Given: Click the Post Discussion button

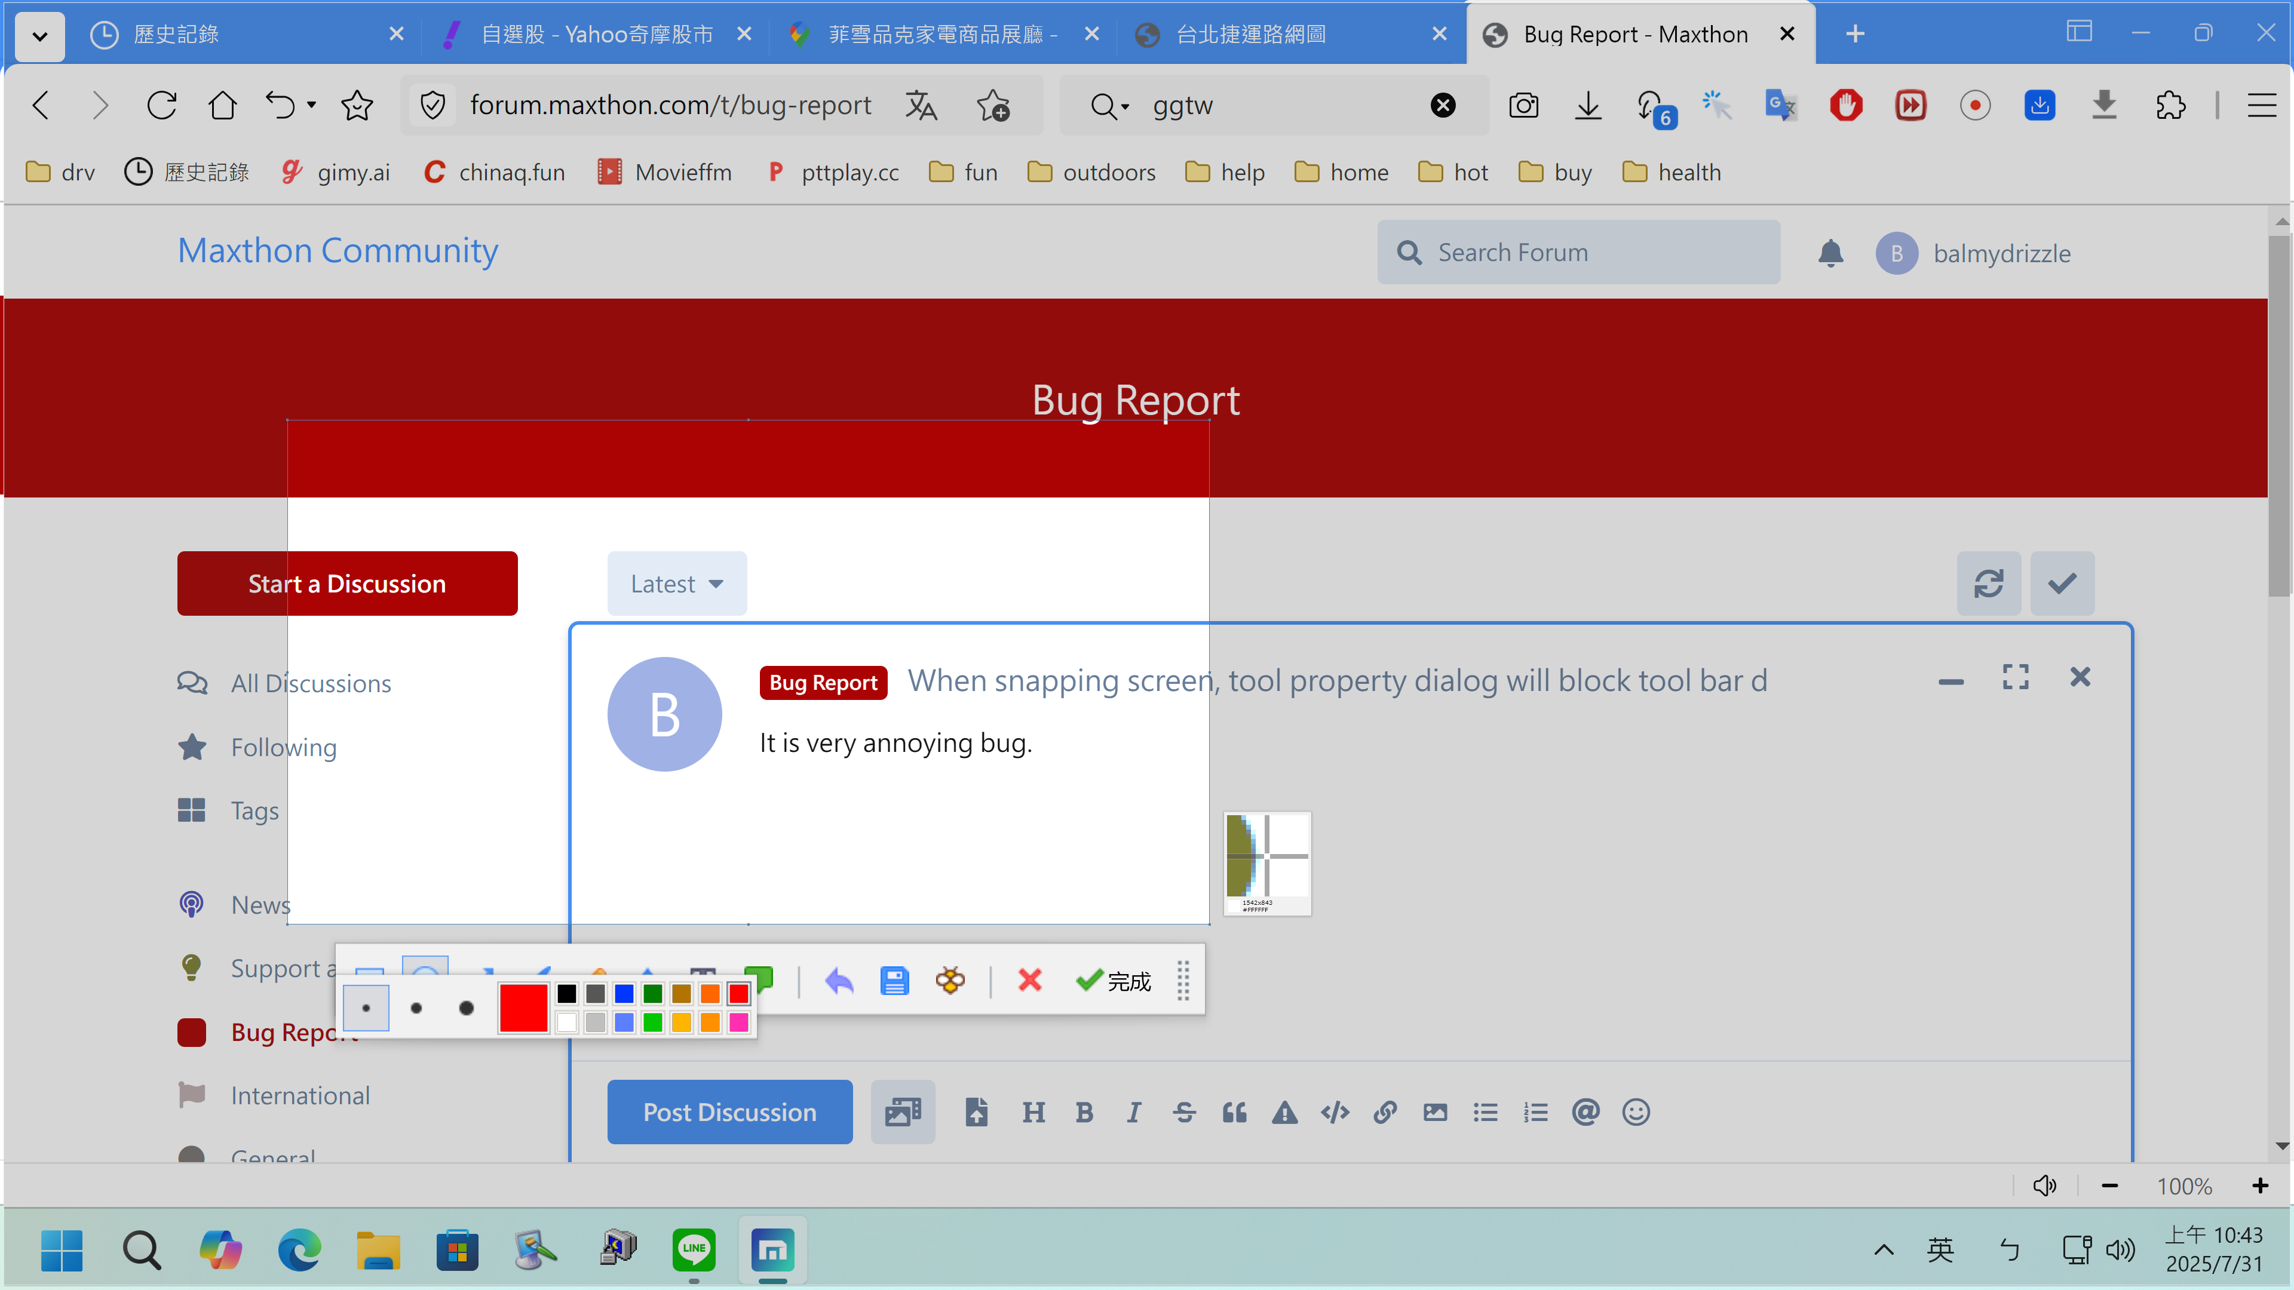Looking at the screenshot, I should click(729, 1112).
